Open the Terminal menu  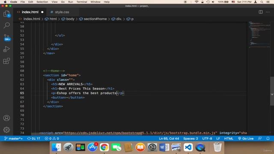coord(82,2)
